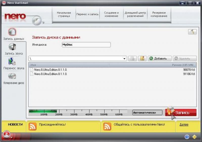Expand the folder path dropdown
Viewport: 202px width, 142px height.
click(x=124, y=59)
